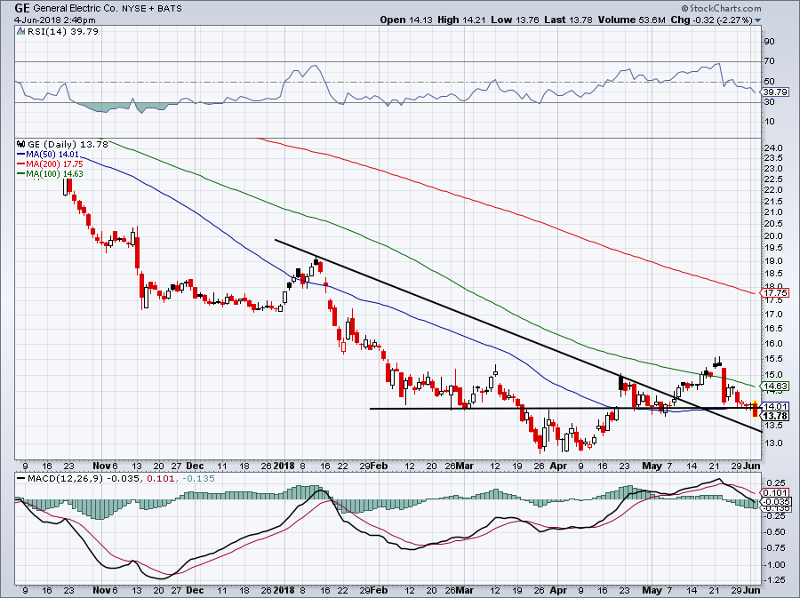Select the Open 14.13 value

pyautogui.click(x=406, y=20)
